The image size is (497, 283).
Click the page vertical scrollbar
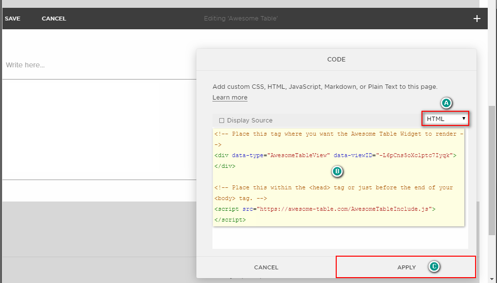492,170
